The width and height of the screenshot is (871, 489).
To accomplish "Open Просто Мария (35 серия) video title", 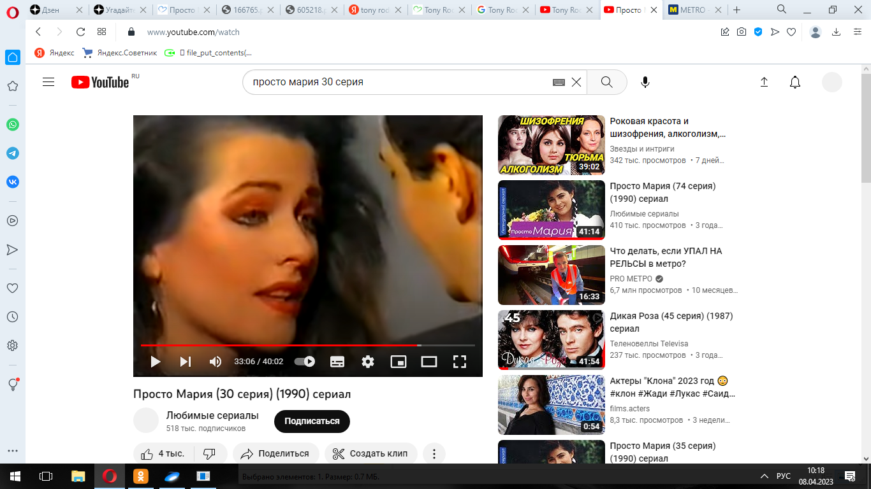I will 663,452.
